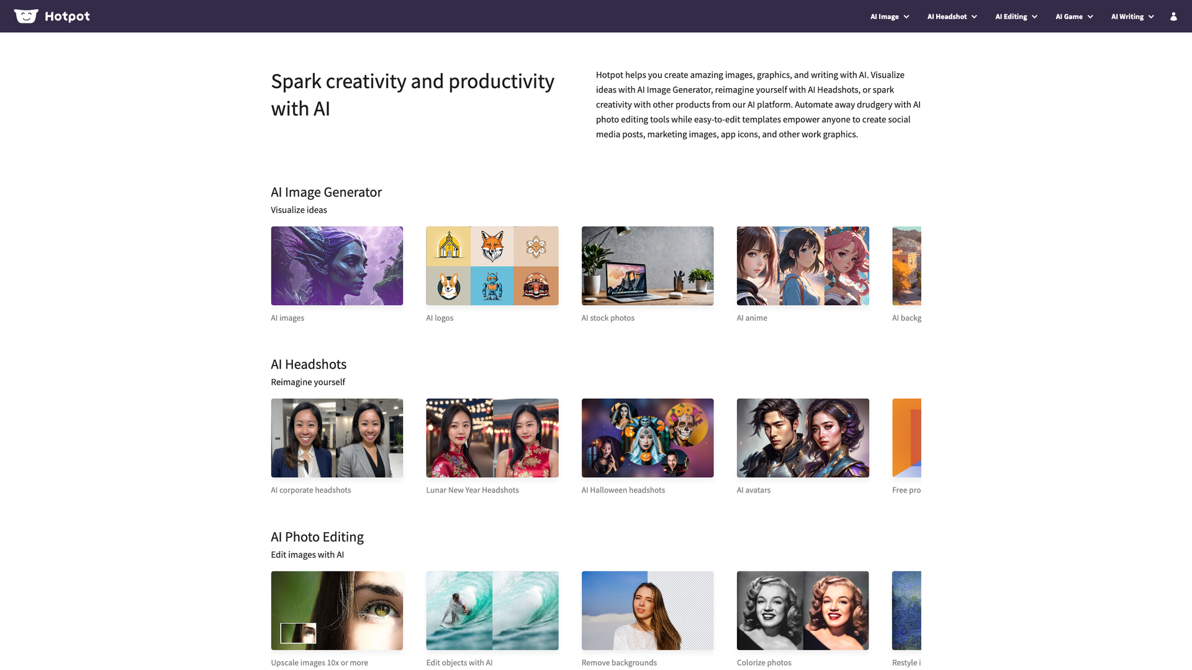Open the Upscale images eye thumbnail
The width and height of the screenshot is (1192, 670).
tap(337, 610)
